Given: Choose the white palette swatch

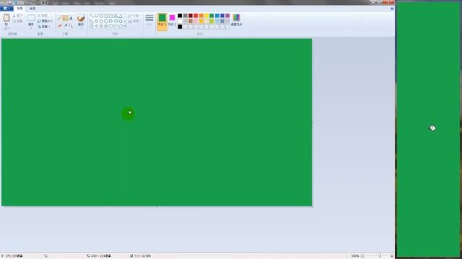Looking at the screenshot, I should point(180,21).
